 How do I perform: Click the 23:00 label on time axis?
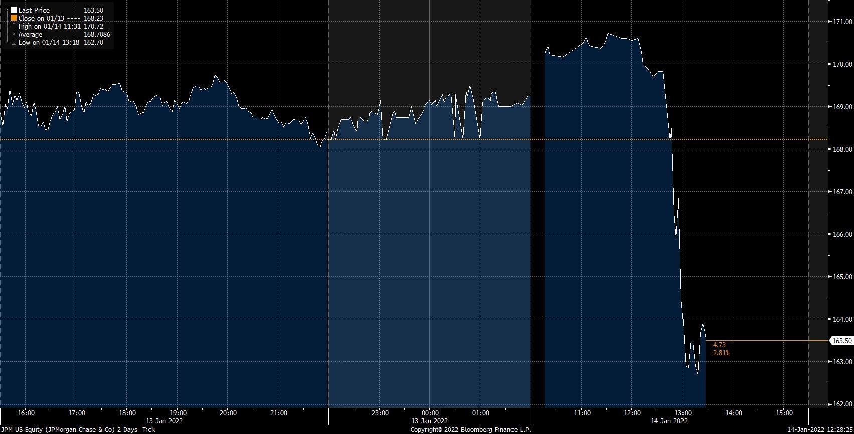(x=380, y=413)
